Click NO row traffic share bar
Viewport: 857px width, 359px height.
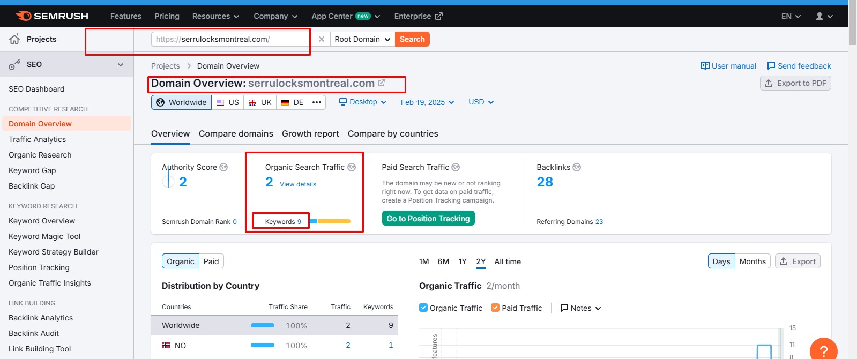[x=263, y=345]
